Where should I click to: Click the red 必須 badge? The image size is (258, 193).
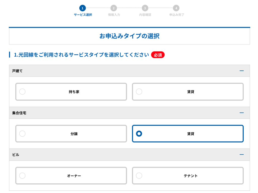158,55
